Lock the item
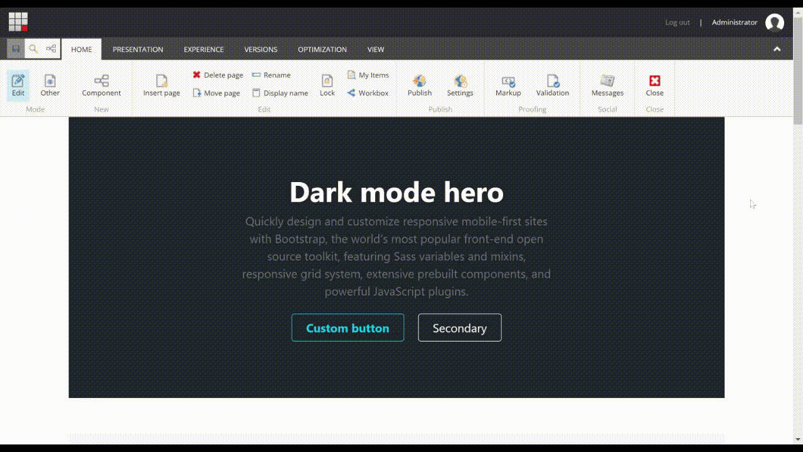Image resolution: width=803 pixels, height=452 pixels. coord(327,85)
